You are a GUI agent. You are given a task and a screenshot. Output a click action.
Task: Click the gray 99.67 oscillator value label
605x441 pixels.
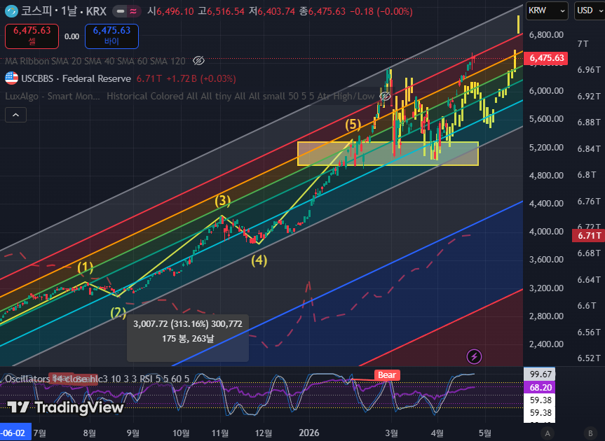point(539,374)
